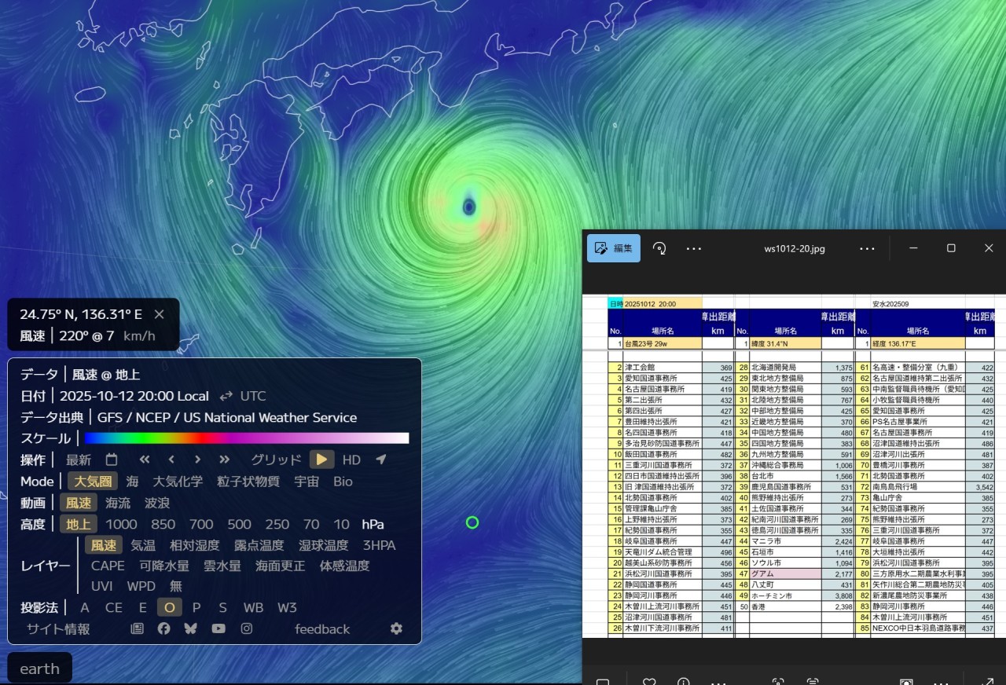Select the 気温 temperature layer

(143, 545)
